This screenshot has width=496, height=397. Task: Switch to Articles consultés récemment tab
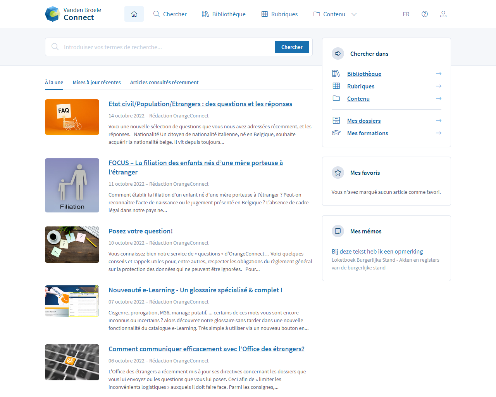tap(164, 82)
